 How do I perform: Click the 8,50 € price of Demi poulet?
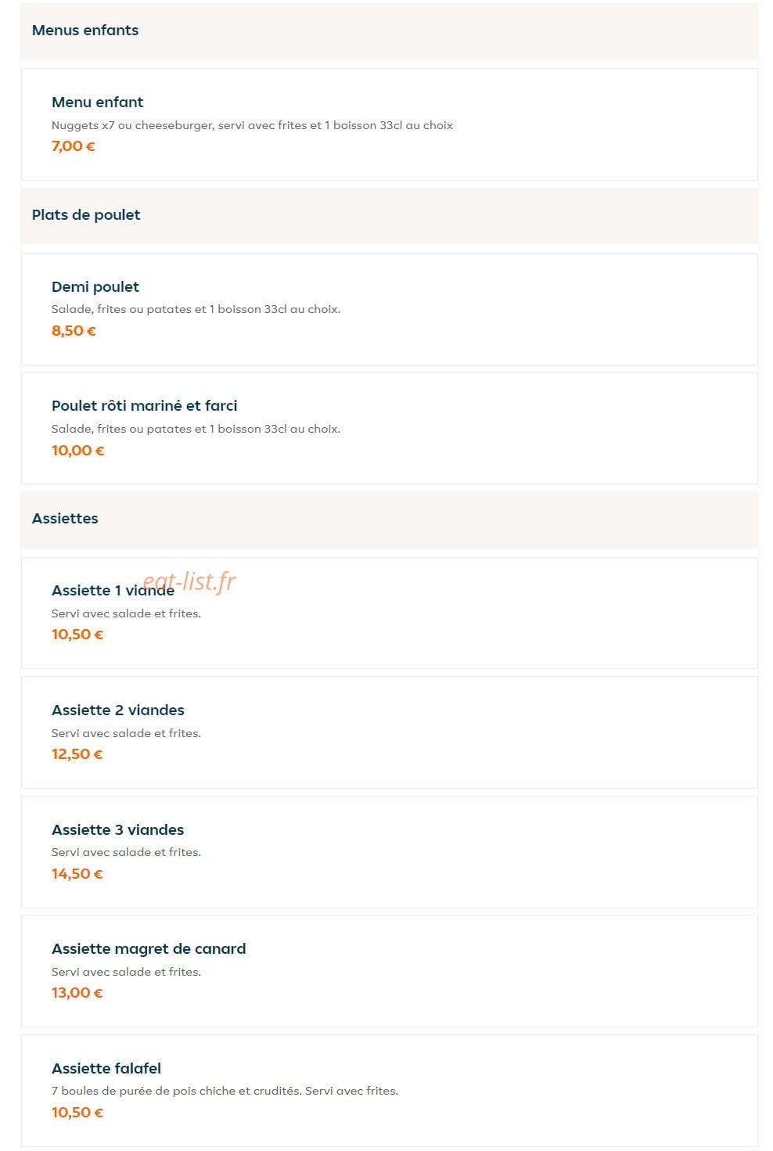click(x=74, y=331)
